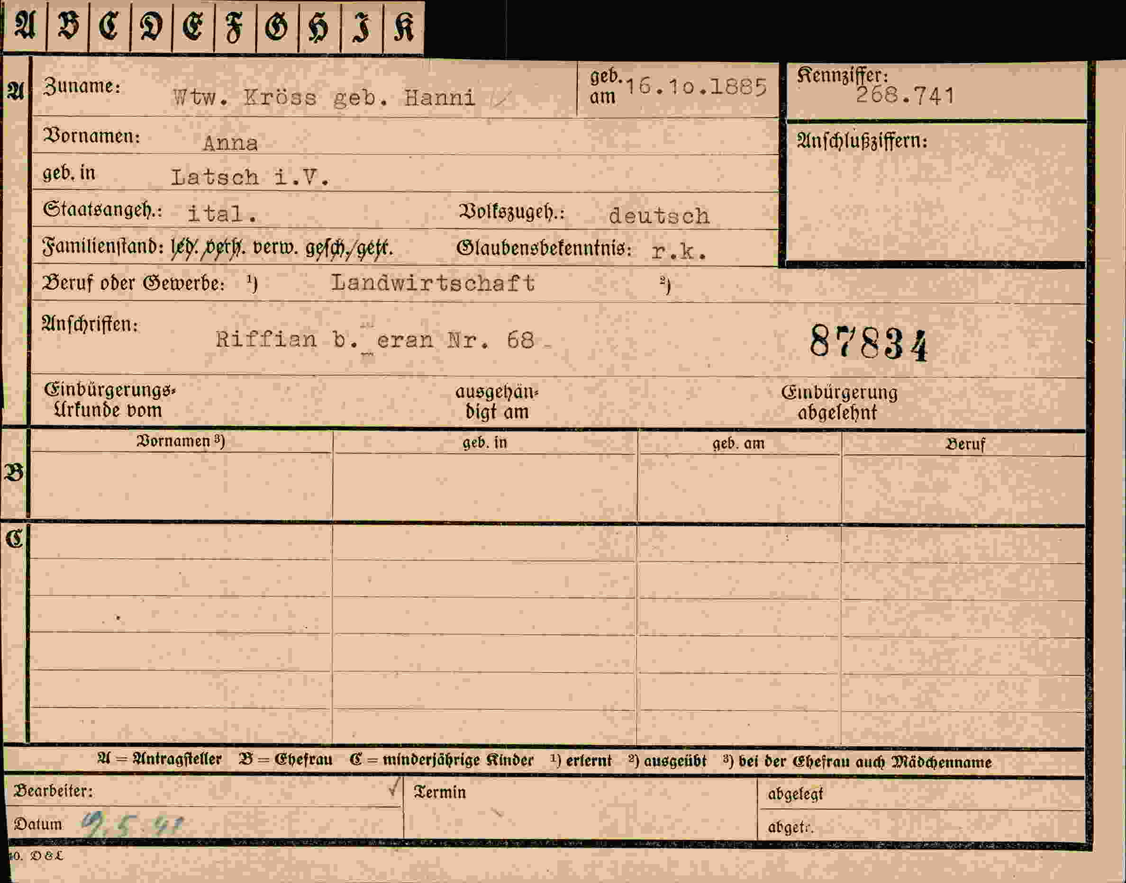This screenshot has height=883, width=1126.
Task: Select the Fraktur B index tab
Action: pyautogui.click(x=68, y=27)
